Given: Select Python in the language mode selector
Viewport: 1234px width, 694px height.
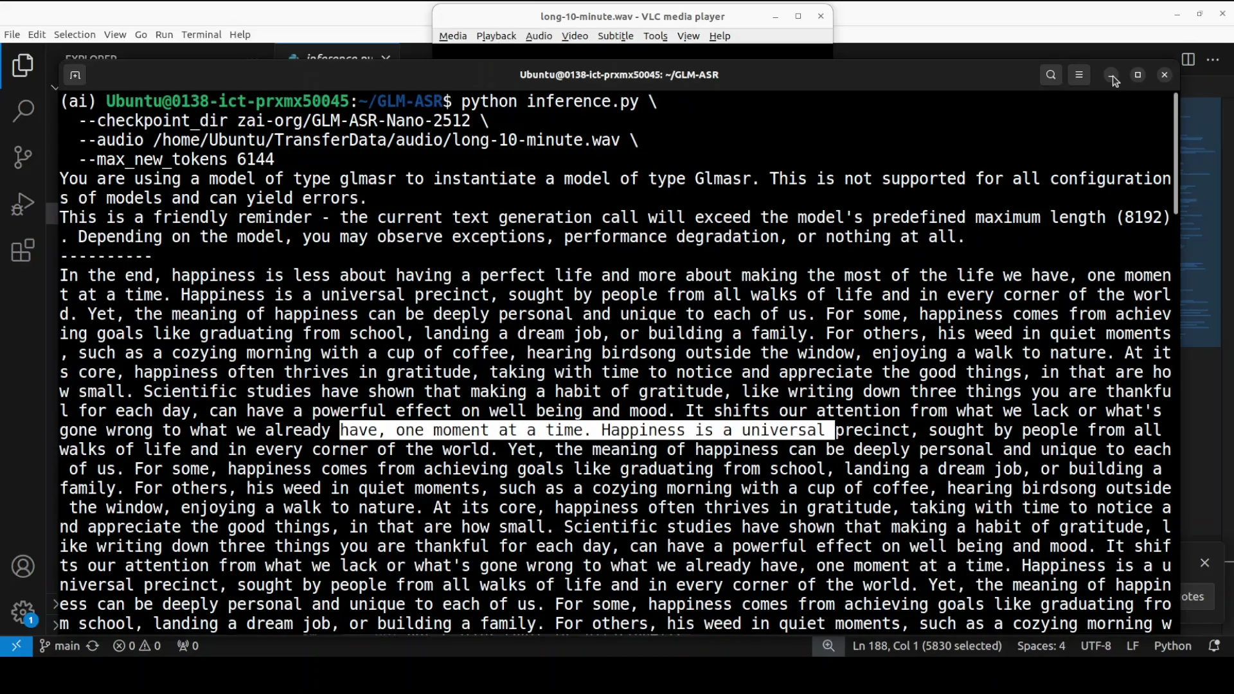Looking at the screenshot, I should pyautogui.click(x=1174, y=646).
